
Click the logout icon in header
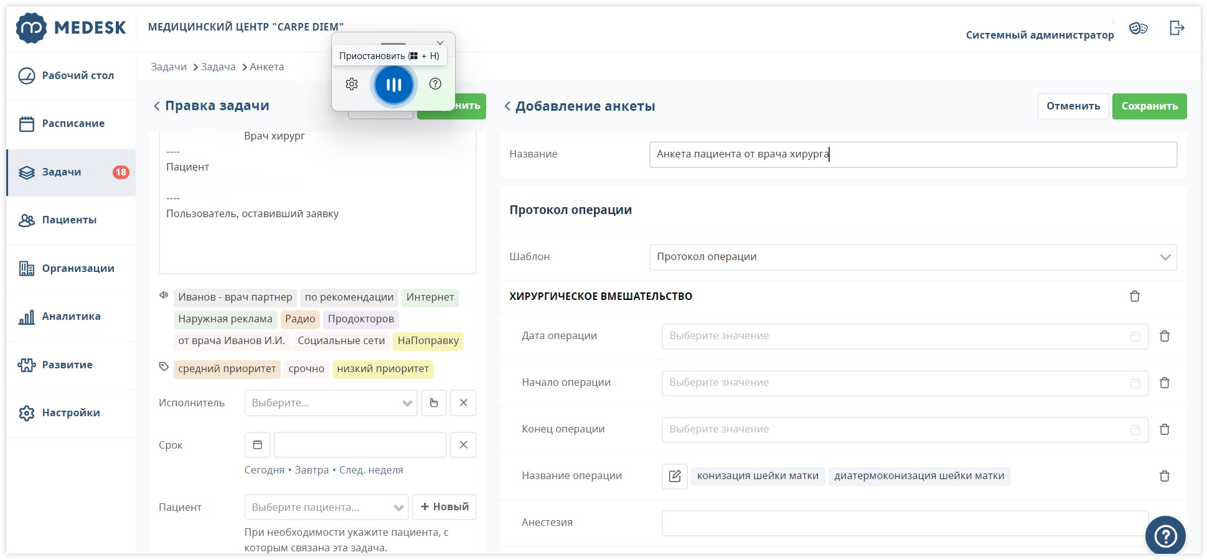[x=1176, y=28]
